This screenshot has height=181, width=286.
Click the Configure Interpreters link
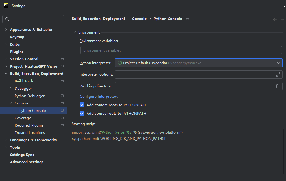[x=99, y=96]
